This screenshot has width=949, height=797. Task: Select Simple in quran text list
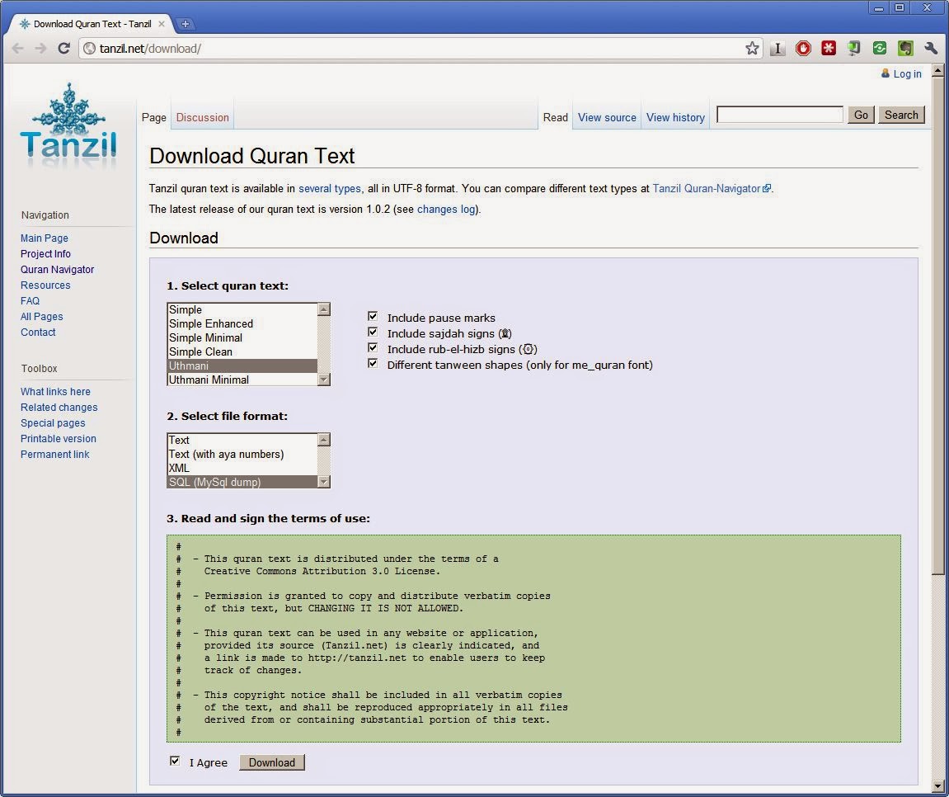tap(242, 309)
